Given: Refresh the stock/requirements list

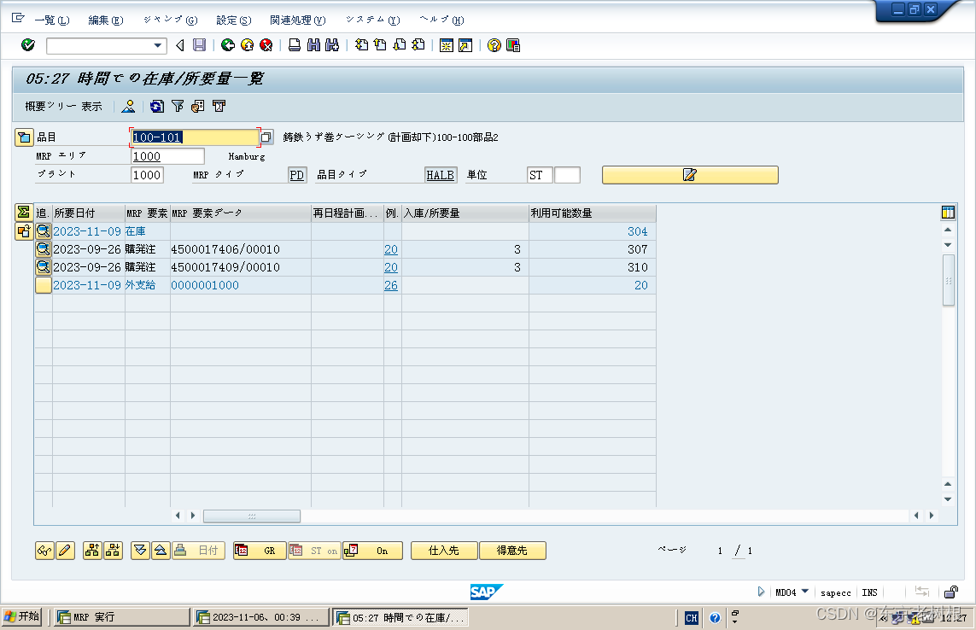Looking at the screenshot, I should coord(155,106).
